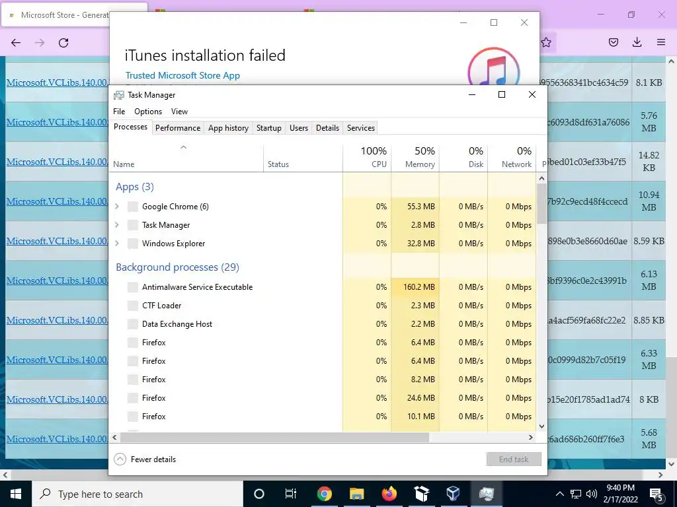Image resolution: width=677 pixels, height=507 pixels.
Task: Click Google Chrome process icon in Task Manager
Action: tap(132, 207)
